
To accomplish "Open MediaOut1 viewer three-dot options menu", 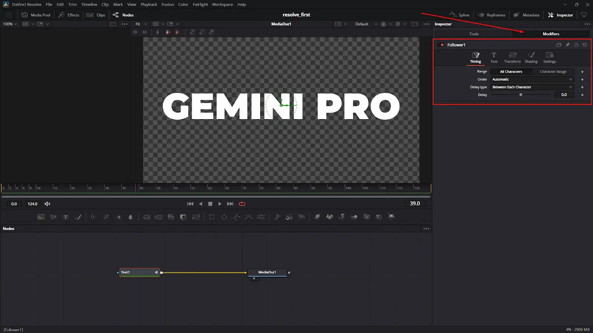I will click(427, 24).
